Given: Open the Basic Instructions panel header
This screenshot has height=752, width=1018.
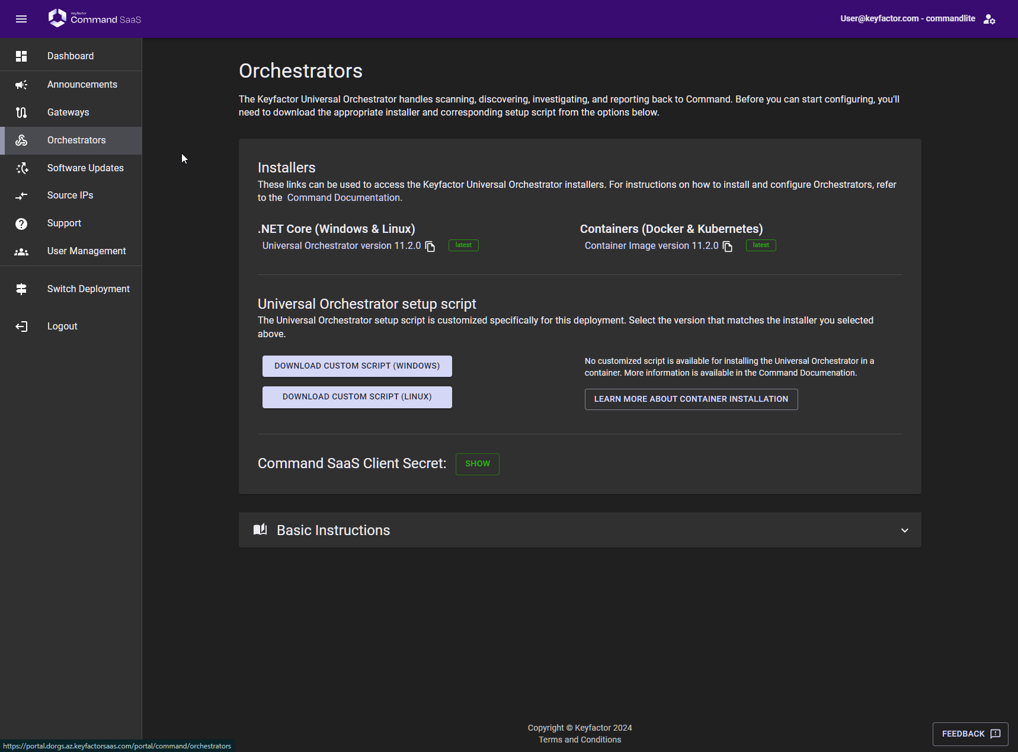Looking at the screenshot, I should pyautogui.click(x=333, y=530).
